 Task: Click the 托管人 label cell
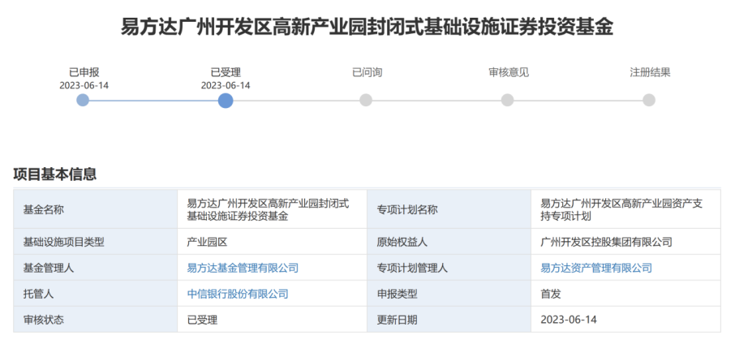tap(96, 294)
